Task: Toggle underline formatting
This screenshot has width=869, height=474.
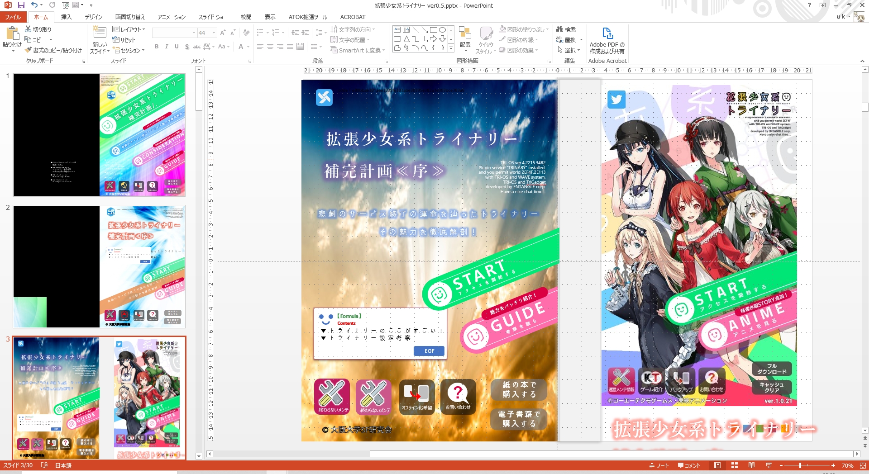Action: (x=177, y=47)
